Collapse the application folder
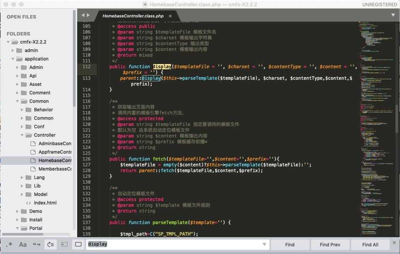The width and height of the screenshot is (400, 254). pyautogui.click(x=13, y=59)
